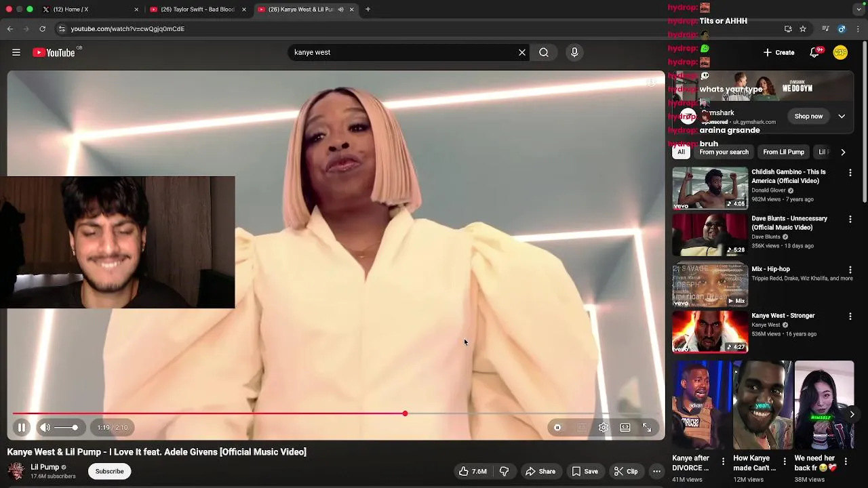This screenshot has height=488, width=868.
Task: Close the Taylor Swift Bad Blood tab
Action: (244, 9)
